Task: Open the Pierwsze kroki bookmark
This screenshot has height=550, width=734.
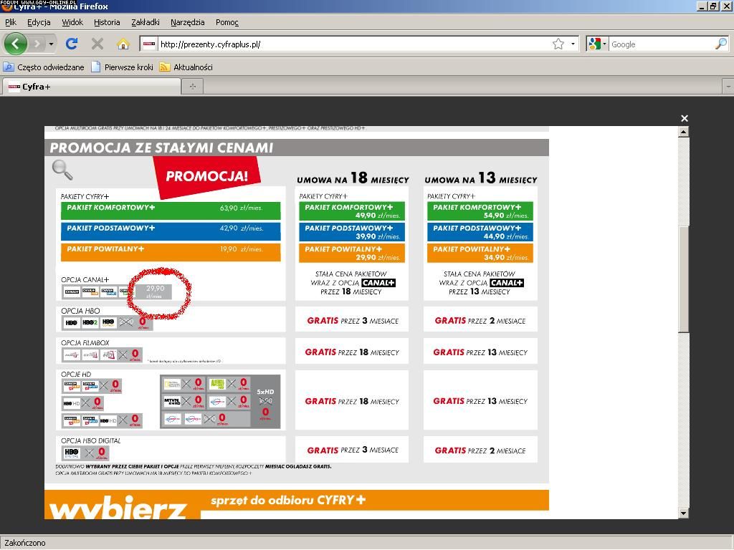Action: 122,67
